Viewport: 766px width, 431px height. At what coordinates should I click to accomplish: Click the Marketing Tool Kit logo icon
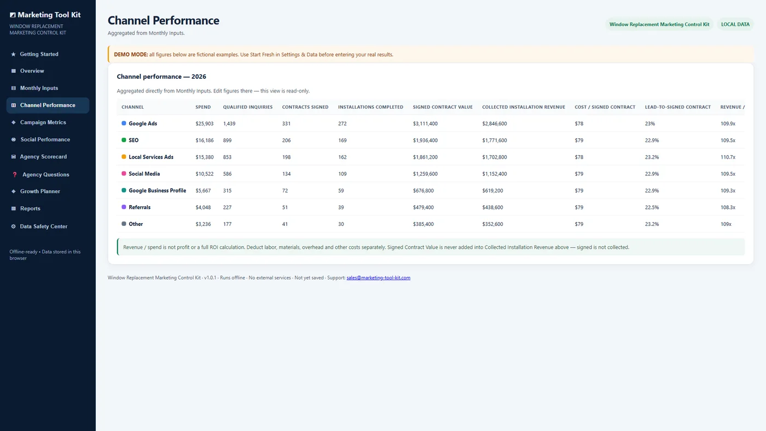coord(13,15)
